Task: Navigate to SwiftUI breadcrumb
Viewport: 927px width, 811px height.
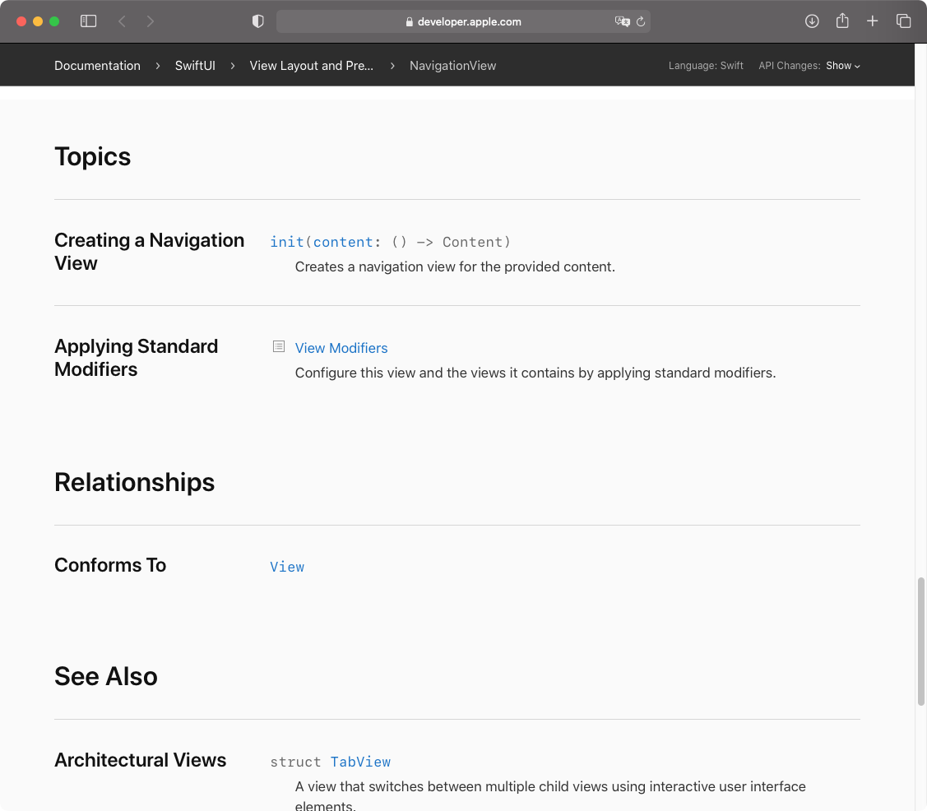Action: (195, 66)
